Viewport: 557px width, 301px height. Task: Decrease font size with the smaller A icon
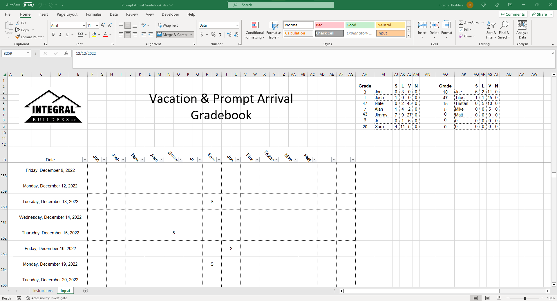110,25
